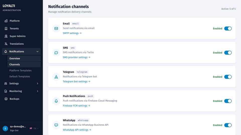This screenshot has width=241, height=135.
Task: Go to Tenants page
Action: pos(21,28)
